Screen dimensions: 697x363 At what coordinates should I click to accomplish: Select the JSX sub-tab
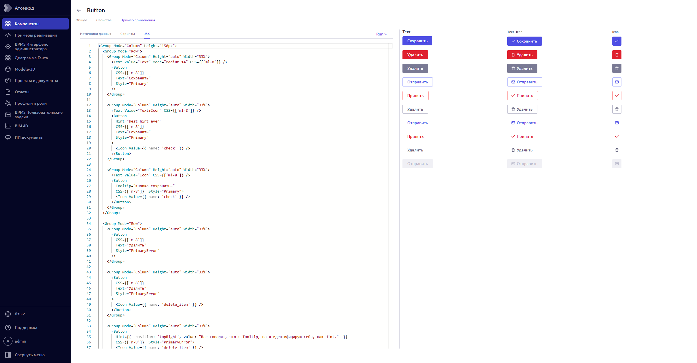click(x=147, y=34)
